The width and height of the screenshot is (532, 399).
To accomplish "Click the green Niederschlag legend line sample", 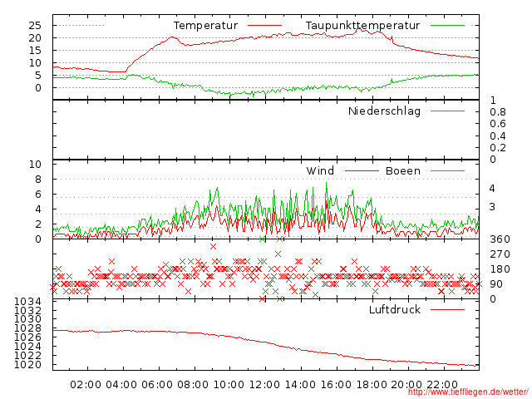I will [x=447, y=111].
